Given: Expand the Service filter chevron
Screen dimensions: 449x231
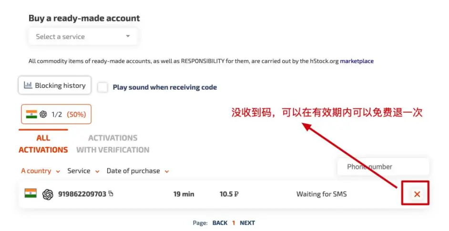Looking at the screenshot, I should click(97, 171).
